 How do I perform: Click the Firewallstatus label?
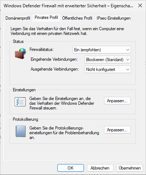[42, 49]
